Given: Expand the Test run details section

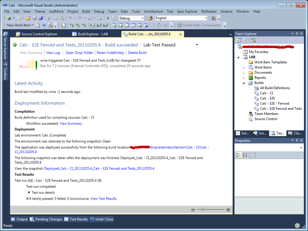Looking at the screenshot, I should (x=29, y=192).
